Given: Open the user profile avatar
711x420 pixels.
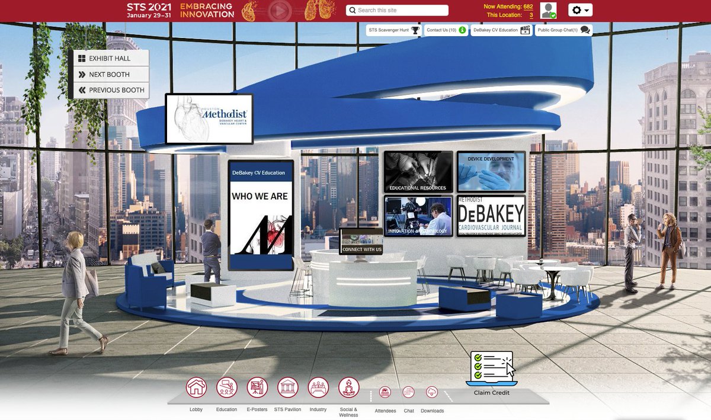Looking at the screenshot, I should [x=549, y=10].
